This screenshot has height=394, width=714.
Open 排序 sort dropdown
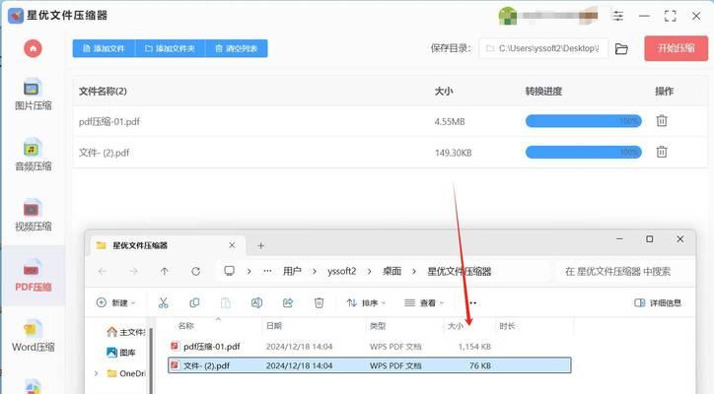(366, 302)
